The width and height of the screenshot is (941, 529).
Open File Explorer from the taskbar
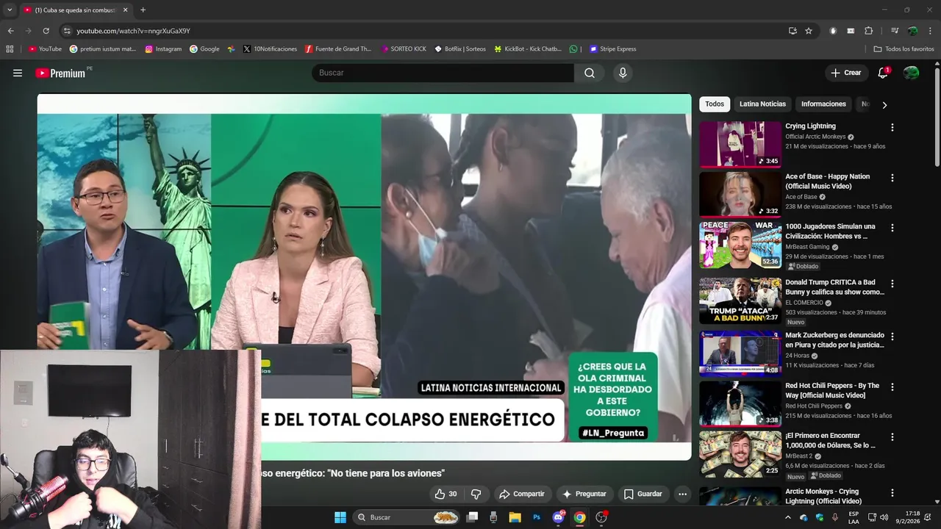pyautogui.click(x=515, y=517)
